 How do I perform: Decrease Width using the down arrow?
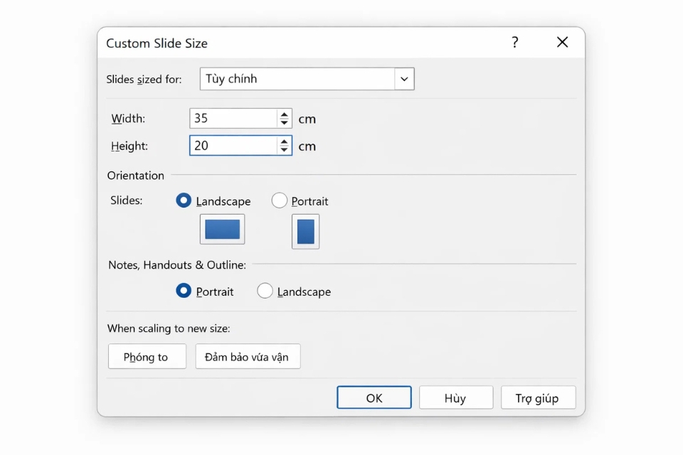point(285,122)
